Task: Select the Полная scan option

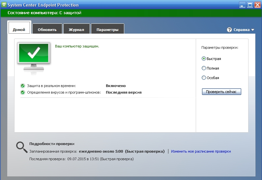Action: tap(204, 68)
